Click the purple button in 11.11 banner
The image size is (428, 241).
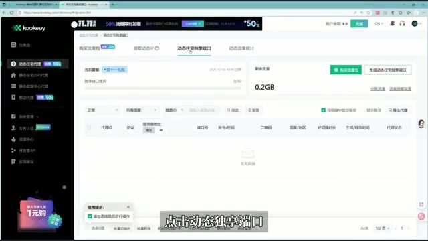click(x=193, y=24)
